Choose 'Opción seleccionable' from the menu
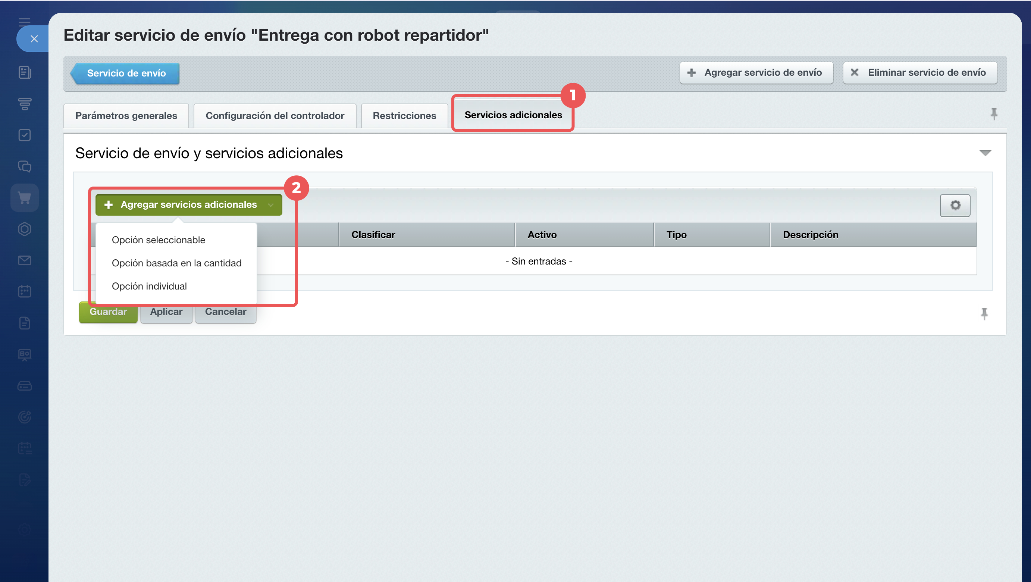1031x582 pixels. point(159,240)
